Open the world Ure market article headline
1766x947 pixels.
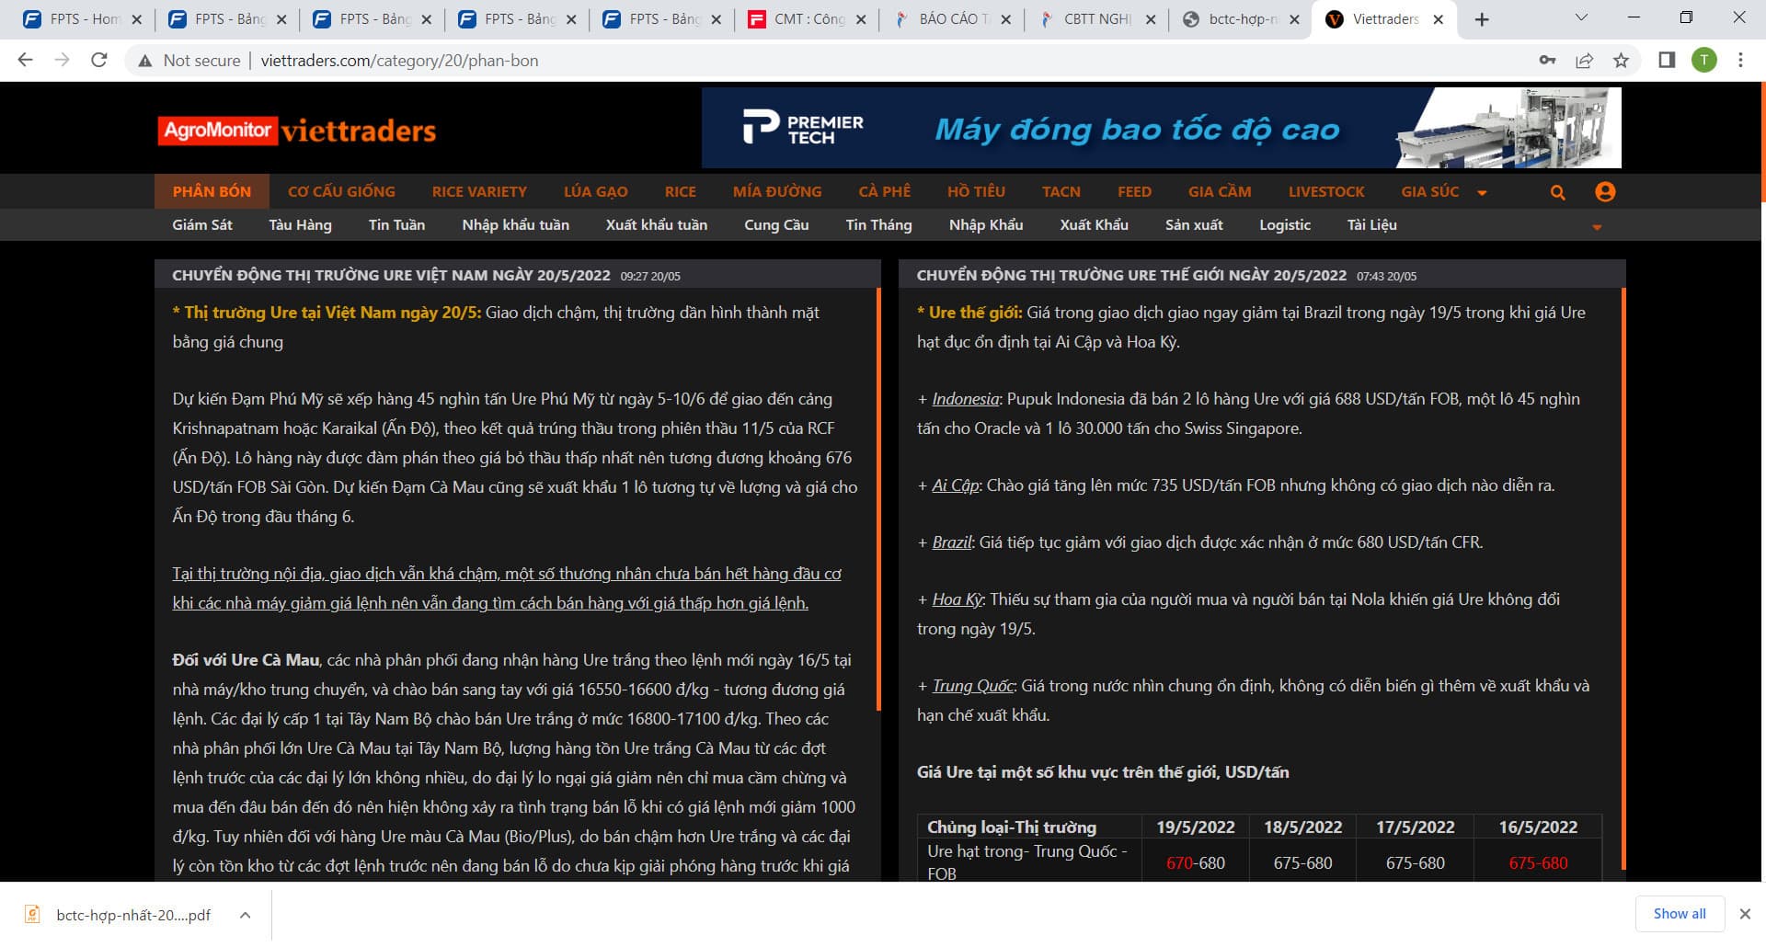pos(1131,275)
